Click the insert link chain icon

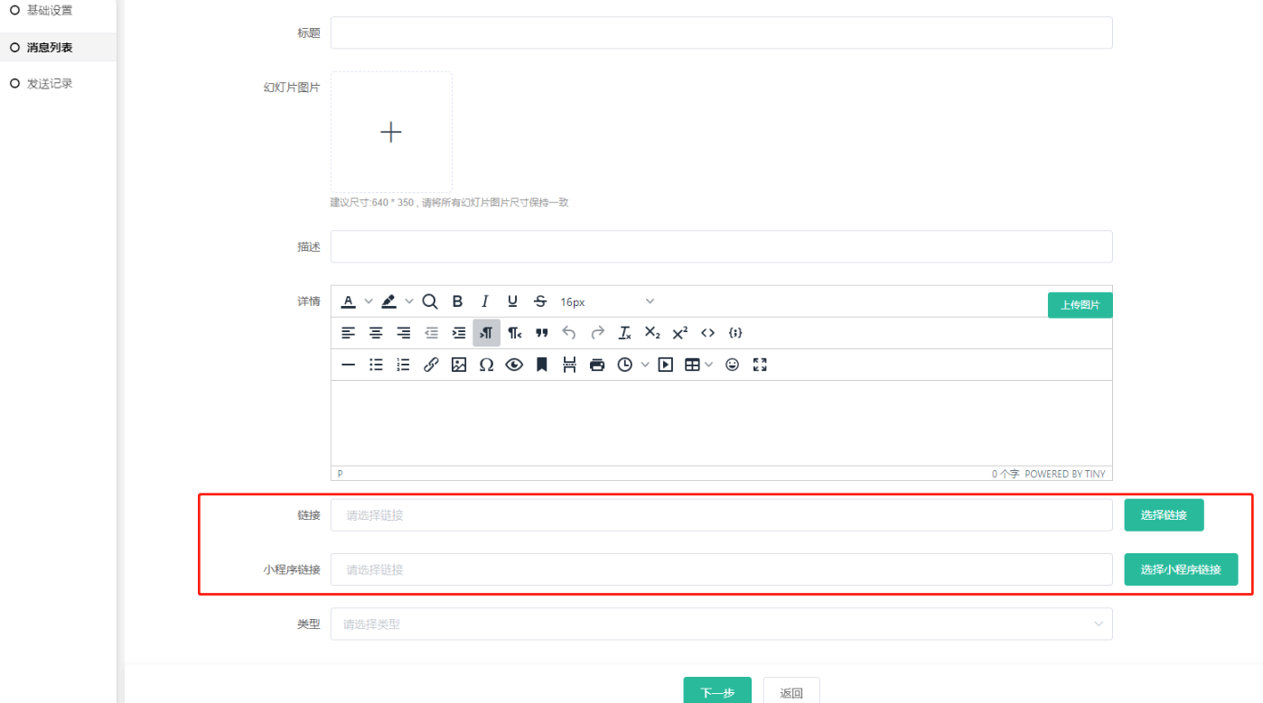[431, 365]
